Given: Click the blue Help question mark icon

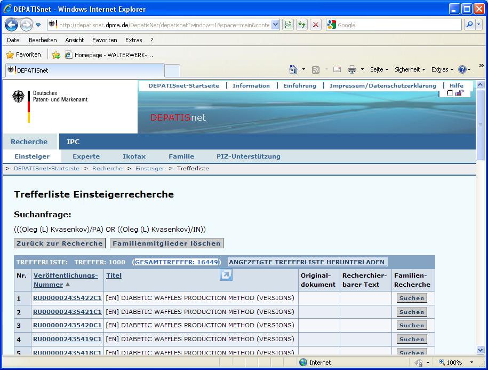Looking at the screenshot, I should pos(462,69).
